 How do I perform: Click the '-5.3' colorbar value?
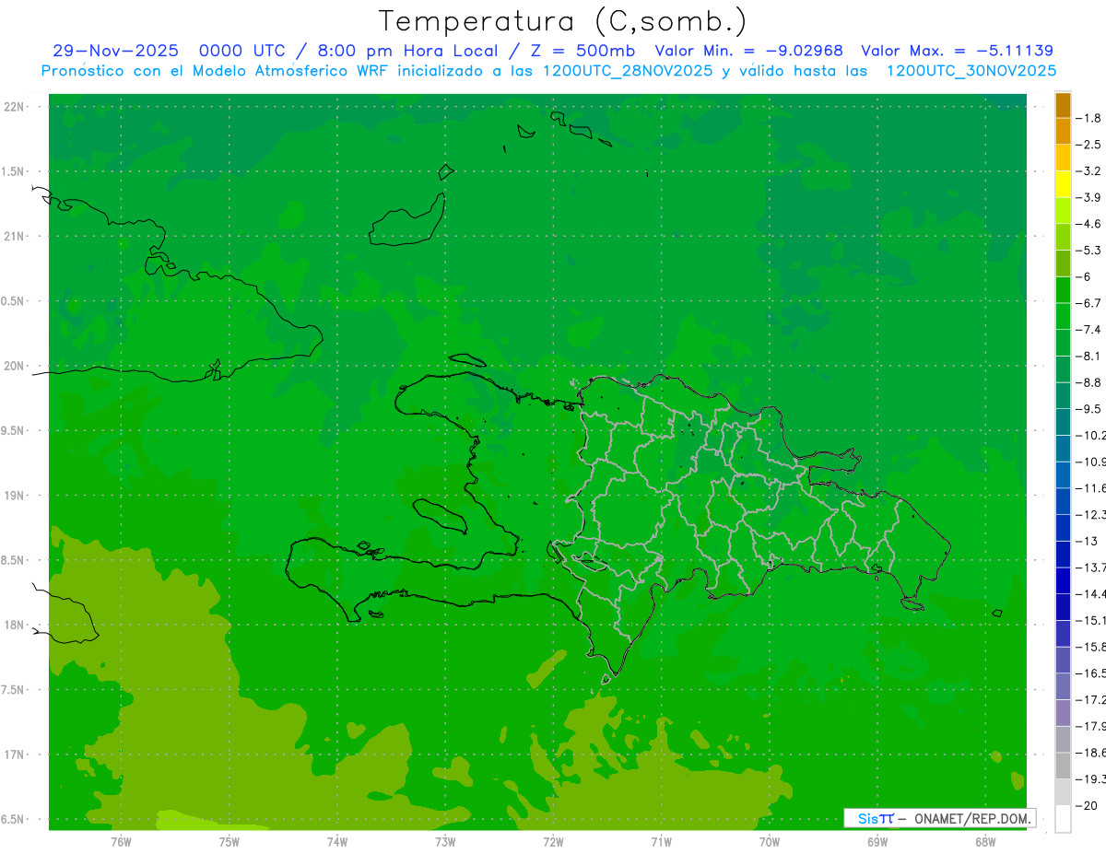pos(1089,250)
